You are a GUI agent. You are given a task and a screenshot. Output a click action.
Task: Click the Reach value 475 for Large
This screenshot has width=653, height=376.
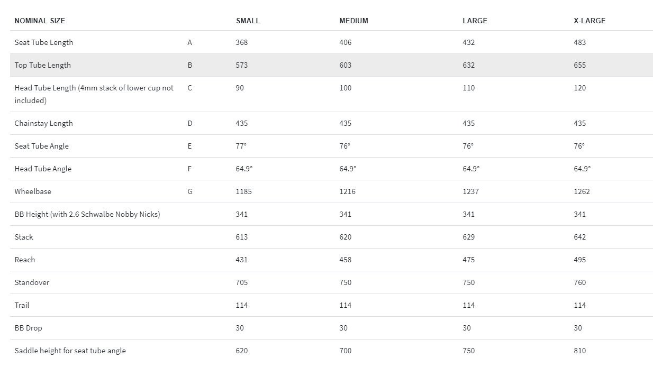point(468,260)
